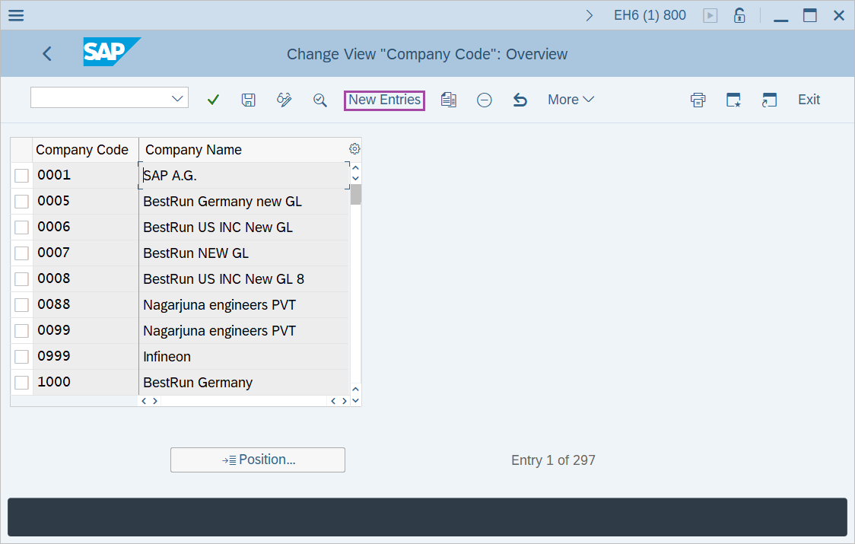Copy the selected entry with the Copy As icon
This screenshot has height=544, width=855.
(x=449, y=99)
